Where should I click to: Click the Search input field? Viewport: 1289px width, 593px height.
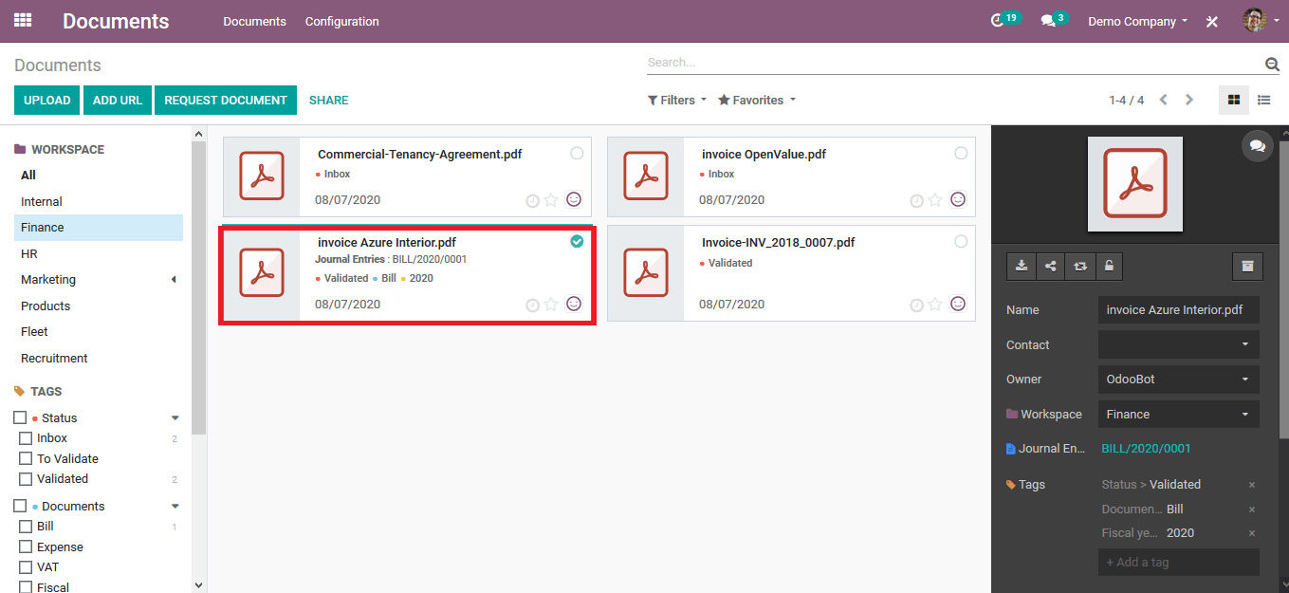[x=954, y=63]
